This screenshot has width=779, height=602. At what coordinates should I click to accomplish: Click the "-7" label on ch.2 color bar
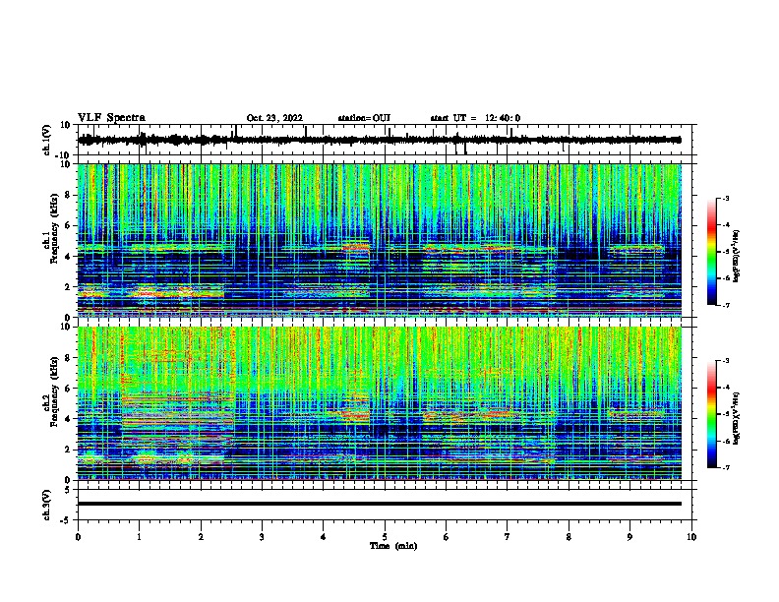click(725, 467)
